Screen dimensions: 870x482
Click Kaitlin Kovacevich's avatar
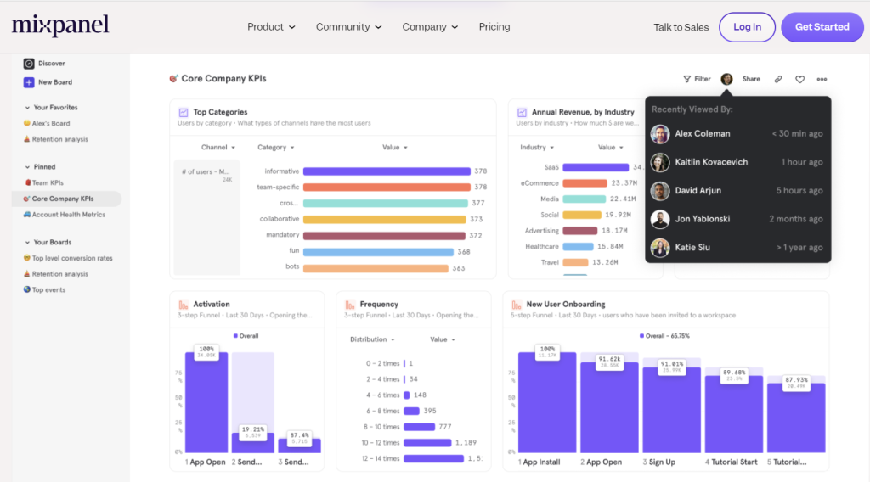click(659, 162)
